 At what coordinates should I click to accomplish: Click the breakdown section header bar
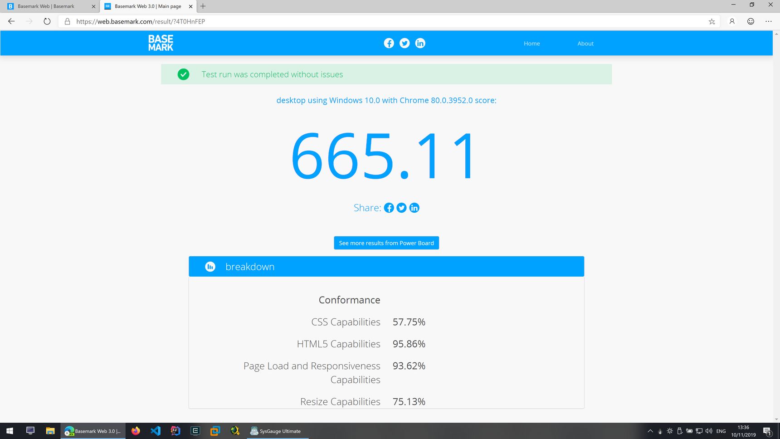[x=386, y=267]
